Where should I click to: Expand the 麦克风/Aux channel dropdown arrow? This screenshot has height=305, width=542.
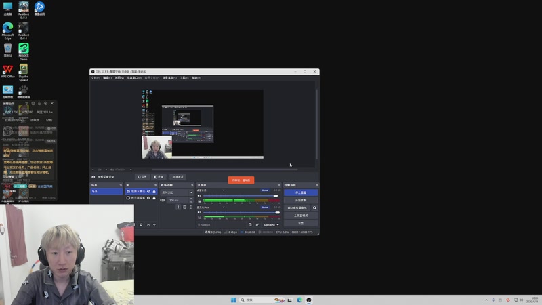224,207
